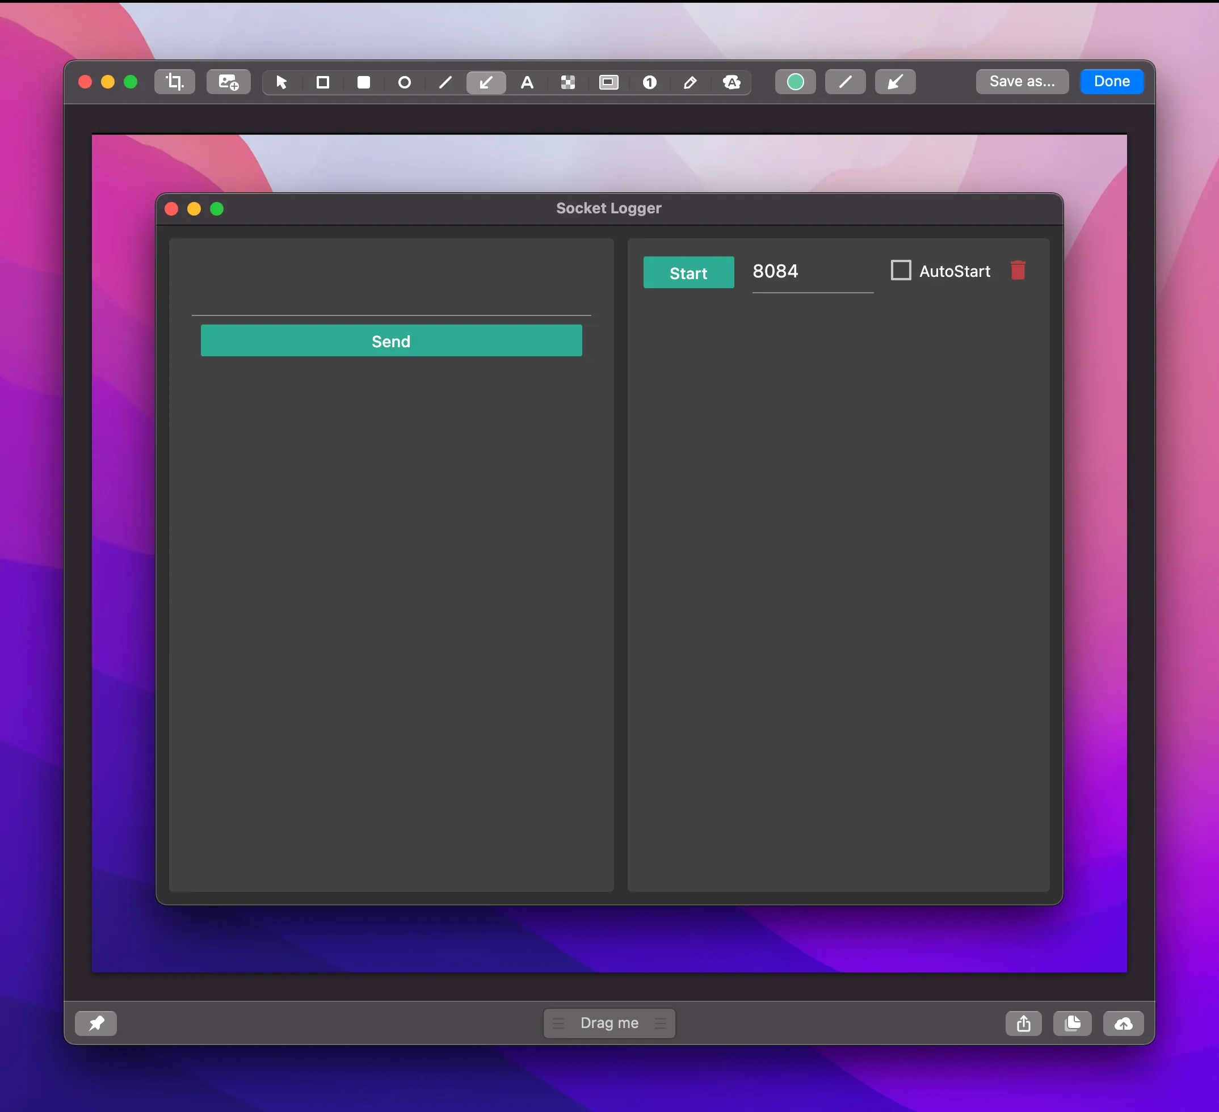Open the line thickness style dropdown
The image size is (1219, 1112).
click(x=846, y=82)
